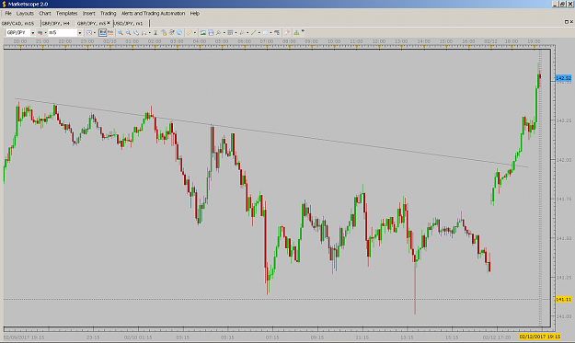The image size is (575, 343).
Task: Click the network structure icon
Action: [296, 32]
